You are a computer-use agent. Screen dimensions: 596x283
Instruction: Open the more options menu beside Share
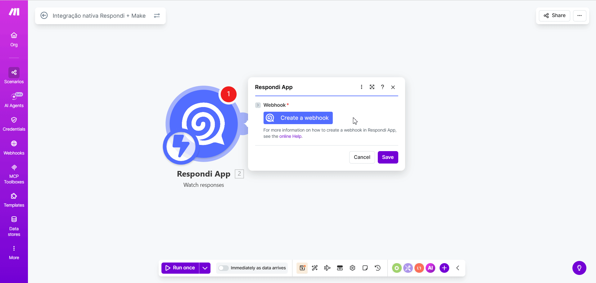tap(579, 16)
